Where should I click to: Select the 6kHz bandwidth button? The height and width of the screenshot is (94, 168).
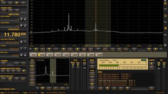[32, 74]
